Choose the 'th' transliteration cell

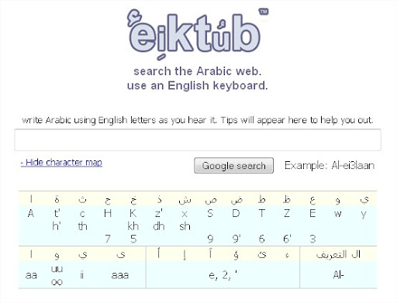coord(82,226)
